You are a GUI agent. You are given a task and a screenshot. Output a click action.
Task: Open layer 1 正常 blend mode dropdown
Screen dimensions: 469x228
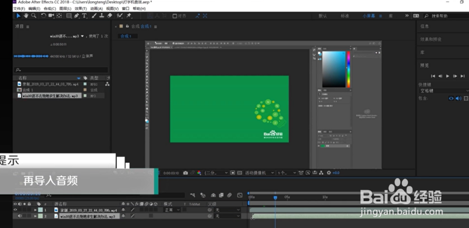coord(172,210)
